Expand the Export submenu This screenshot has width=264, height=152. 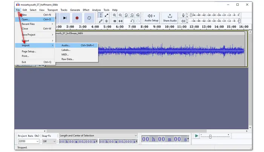point(35,41)
